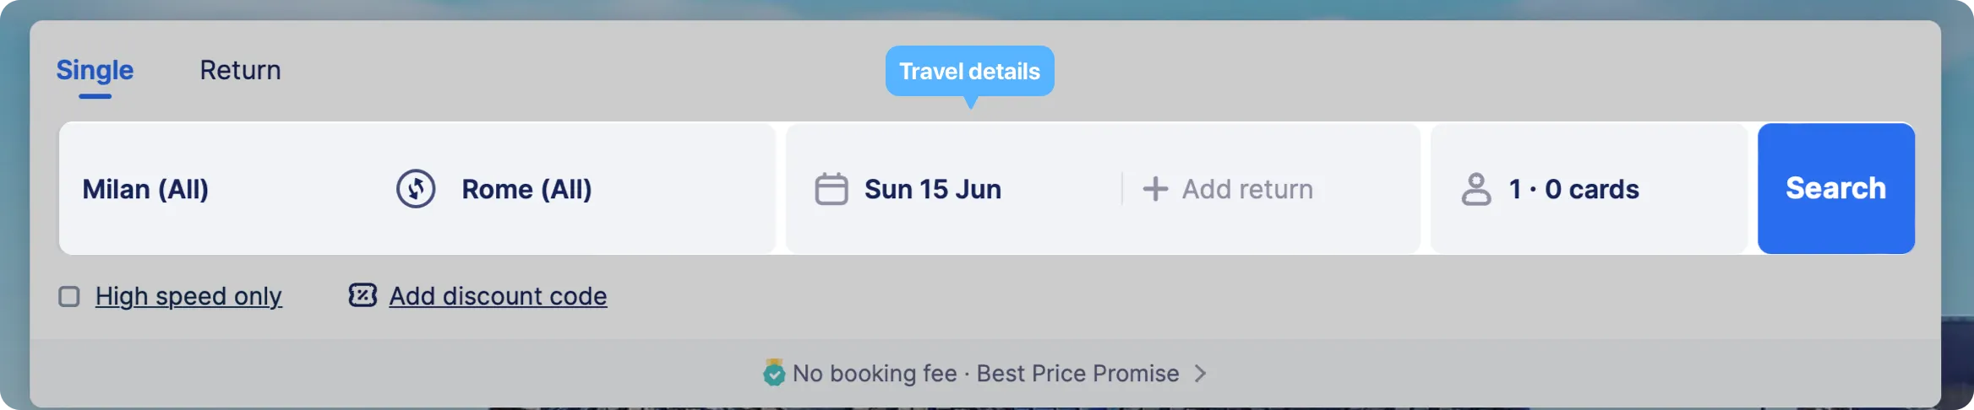Screen dimensions: 1974x410
Task: Expand the Best Price Promise chevron
Action: tap(1200, 373)
